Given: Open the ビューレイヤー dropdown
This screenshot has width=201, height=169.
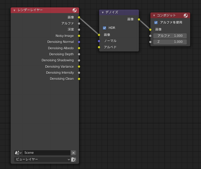Looking at the screenshot, I should (x=42, y=159).
